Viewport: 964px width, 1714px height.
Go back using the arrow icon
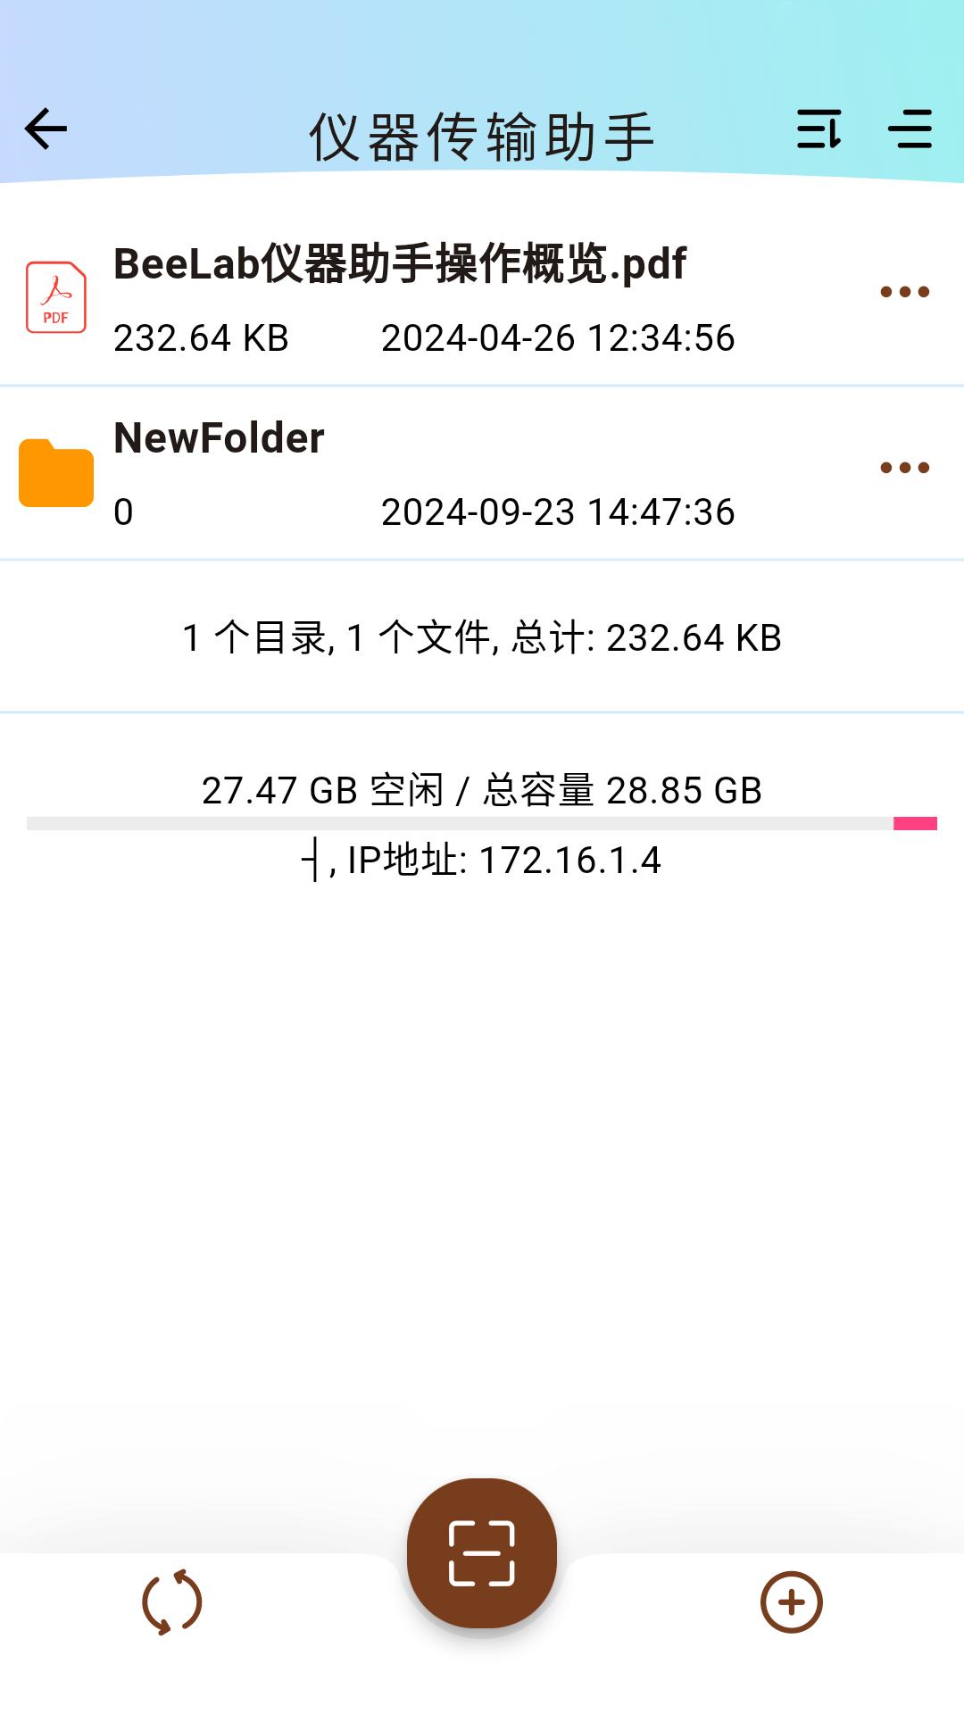46,129
